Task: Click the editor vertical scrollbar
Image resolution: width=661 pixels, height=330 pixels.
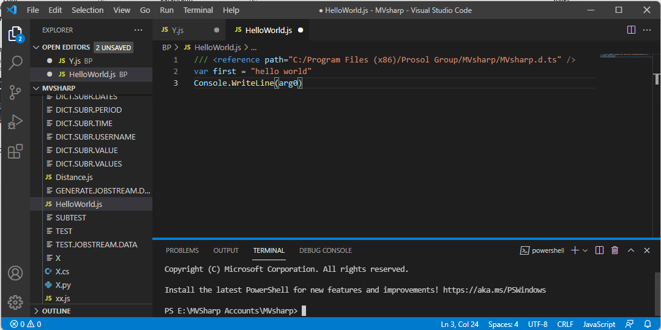Action: 656,144
